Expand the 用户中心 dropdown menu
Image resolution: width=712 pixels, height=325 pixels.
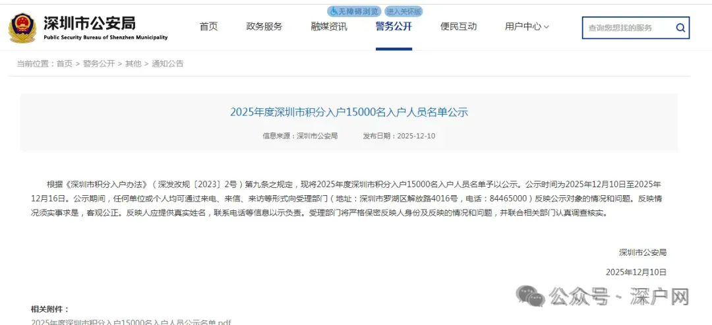527,26
